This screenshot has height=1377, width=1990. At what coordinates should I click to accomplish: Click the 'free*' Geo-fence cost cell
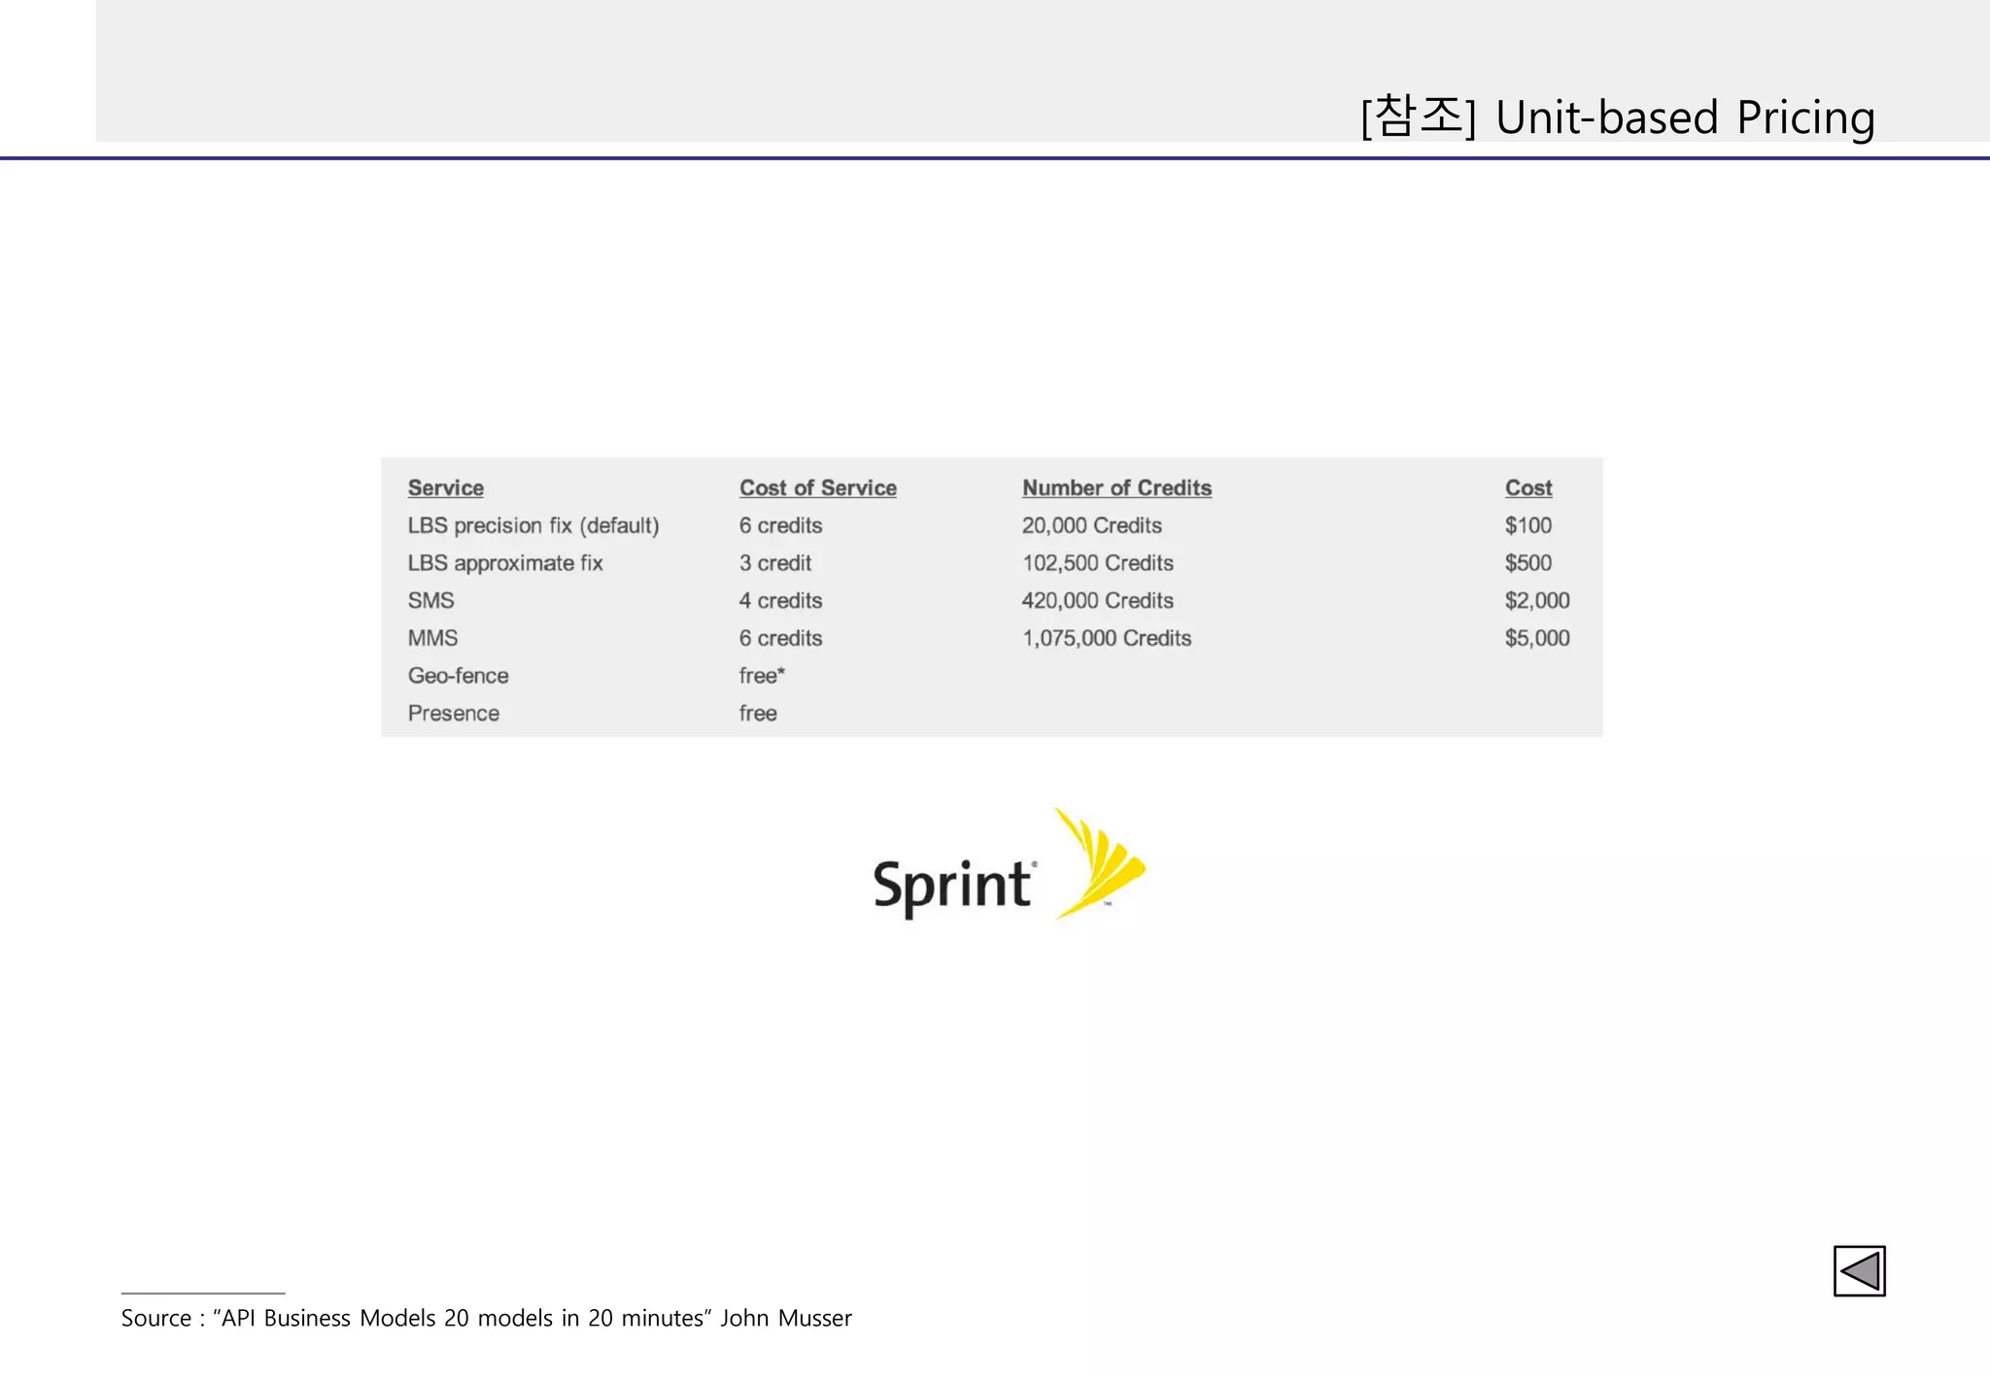[x=762, y=676]
